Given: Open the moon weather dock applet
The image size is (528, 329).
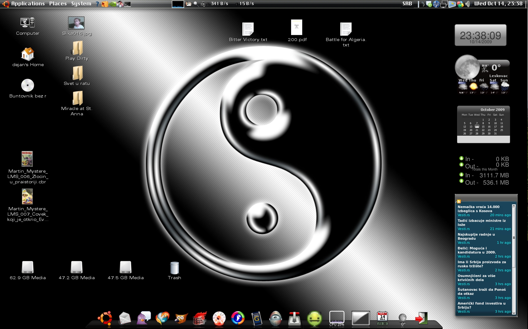Looking at the screenshot, I should [402, 319].
